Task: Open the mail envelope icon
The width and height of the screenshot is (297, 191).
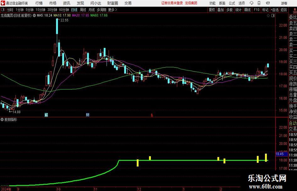Action: pyautogui.click(x=268, y=3)
